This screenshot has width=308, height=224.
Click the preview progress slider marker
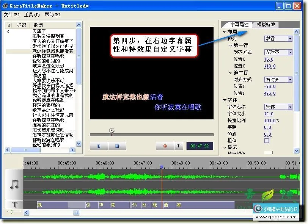(112, 130)
